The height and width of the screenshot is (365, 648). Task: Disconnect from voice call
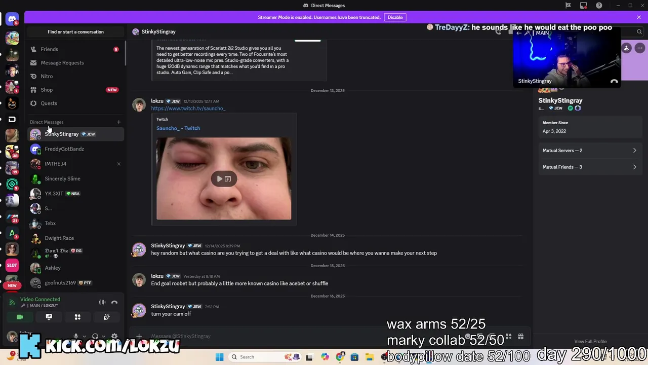coord(114,302)
